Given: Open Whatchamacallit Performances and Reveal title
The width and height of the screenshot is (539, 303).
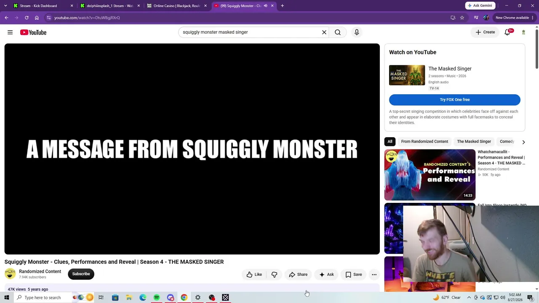Looking at the screenshot, I should [x=501, y=157].
